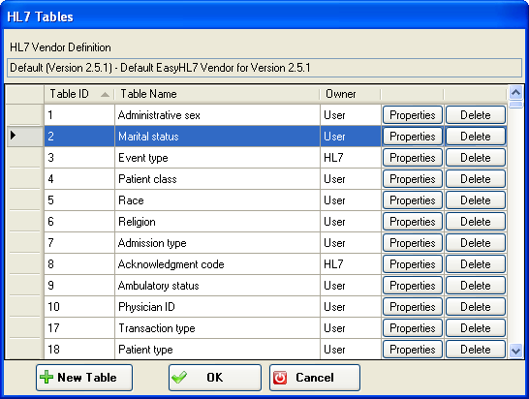Image resolution: width=529 pixels, height=399 pixels.
Task: Open Properties for Patient class
Action: click(413, 179)
